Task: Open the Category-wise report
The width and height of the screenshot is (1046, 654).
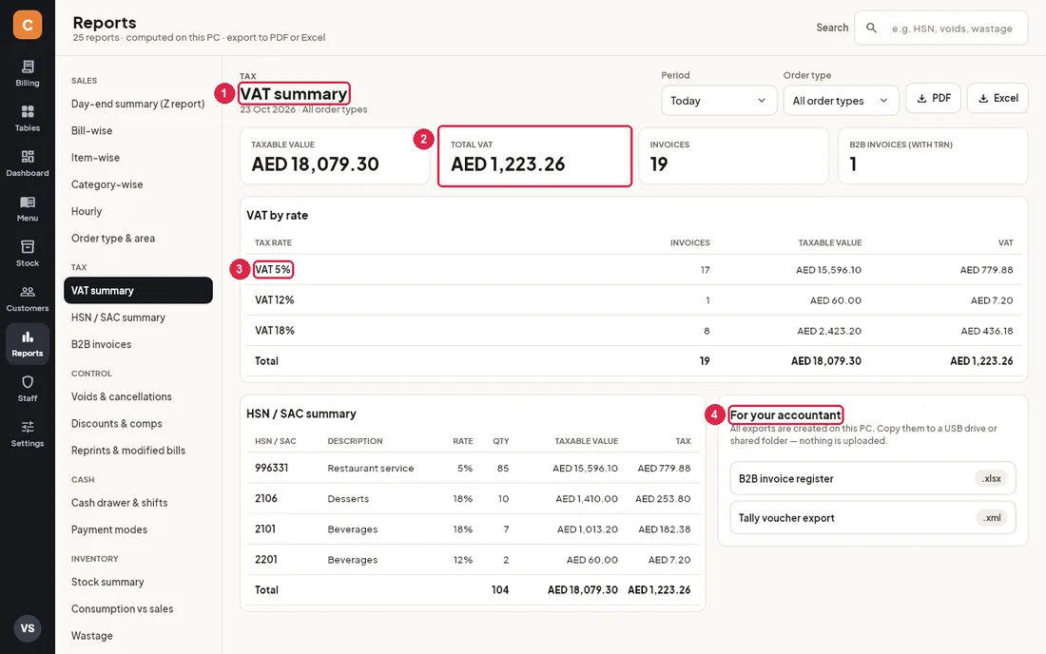Action: (x=138, y=184)
